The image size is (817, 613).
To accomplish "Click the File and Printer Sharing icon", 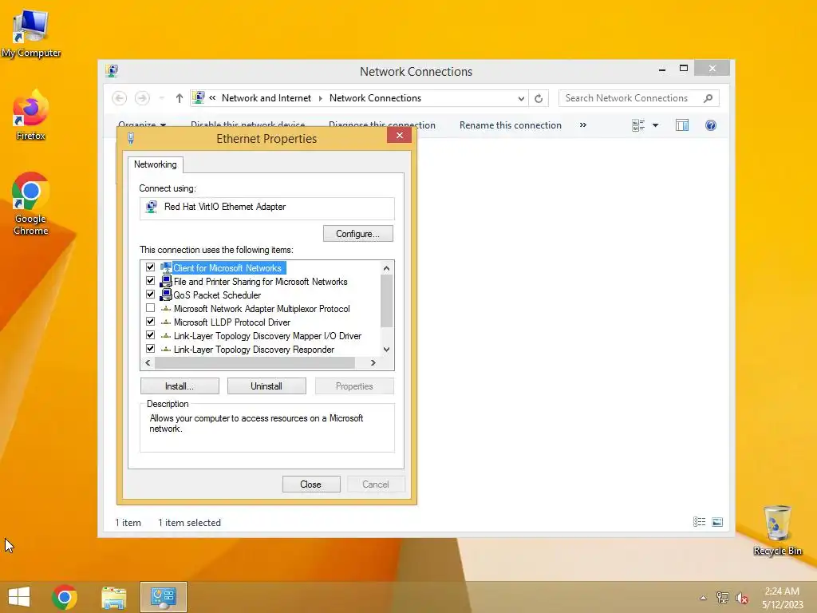I will [166, 281].
